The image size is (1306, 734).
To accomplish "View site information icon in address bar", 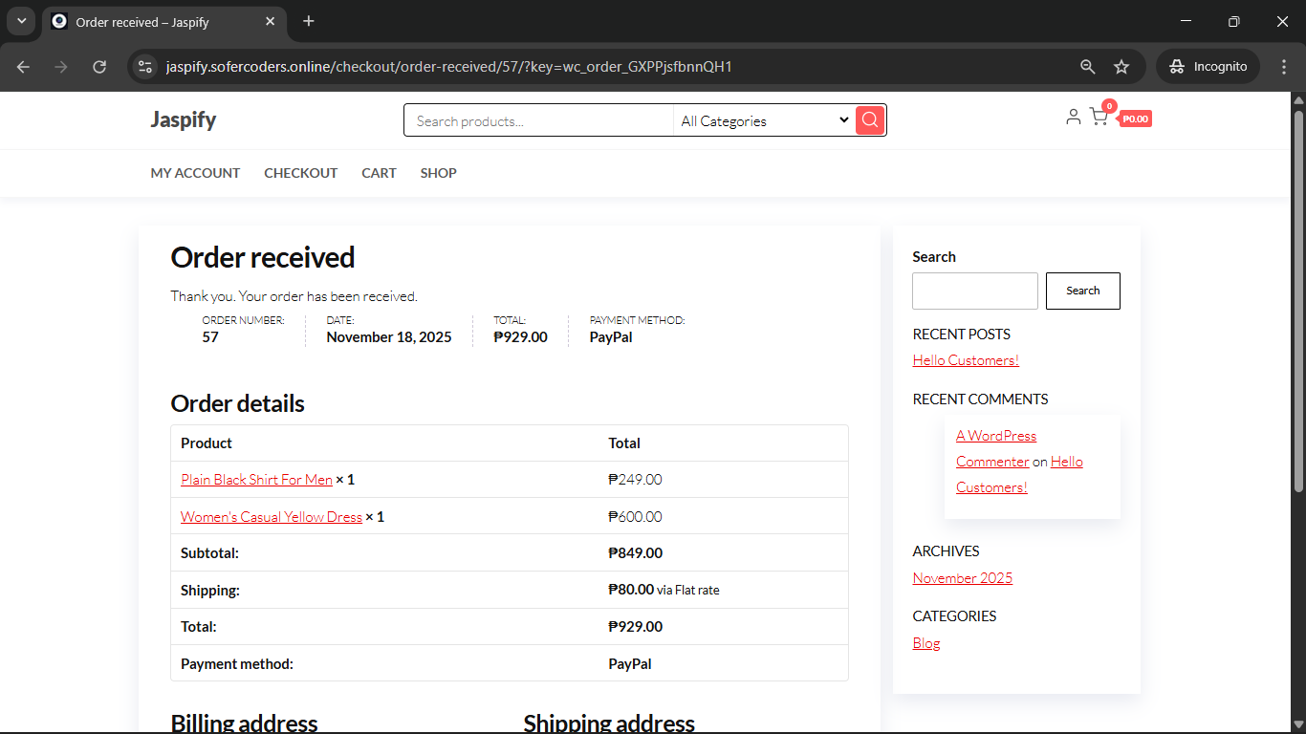I will [145, 67].
